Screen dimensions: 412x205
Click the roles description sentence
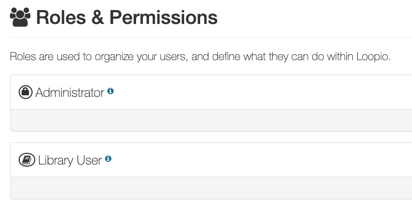pos(200,56)
